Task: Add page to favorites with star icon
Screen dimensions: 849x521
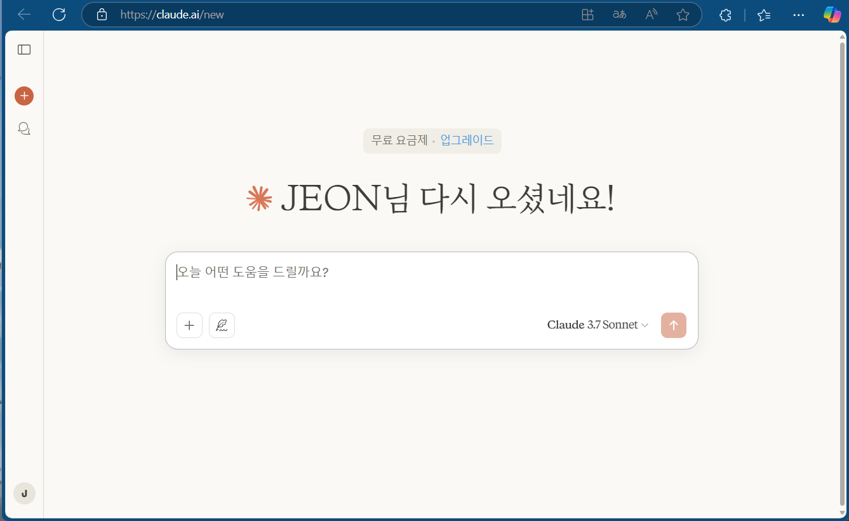Action: pyautogui.click(x=683, y=15)
